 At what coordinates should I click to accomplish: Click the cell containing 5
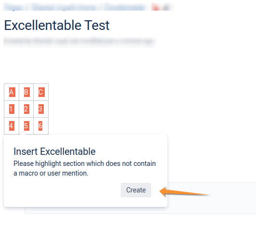point(26,126)
